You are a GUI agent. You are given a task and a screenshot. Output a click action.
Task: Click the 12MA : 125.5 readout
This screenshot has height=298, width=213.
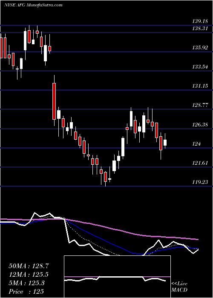tap(29, 275)
